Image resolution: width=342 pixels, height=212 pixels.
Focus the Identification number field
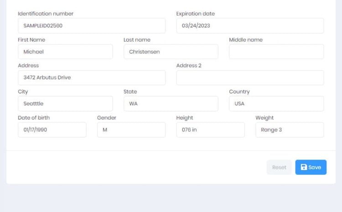[92, 26]
